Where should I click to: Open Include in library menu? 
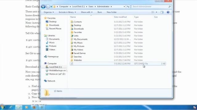click(x=67, y=12)
